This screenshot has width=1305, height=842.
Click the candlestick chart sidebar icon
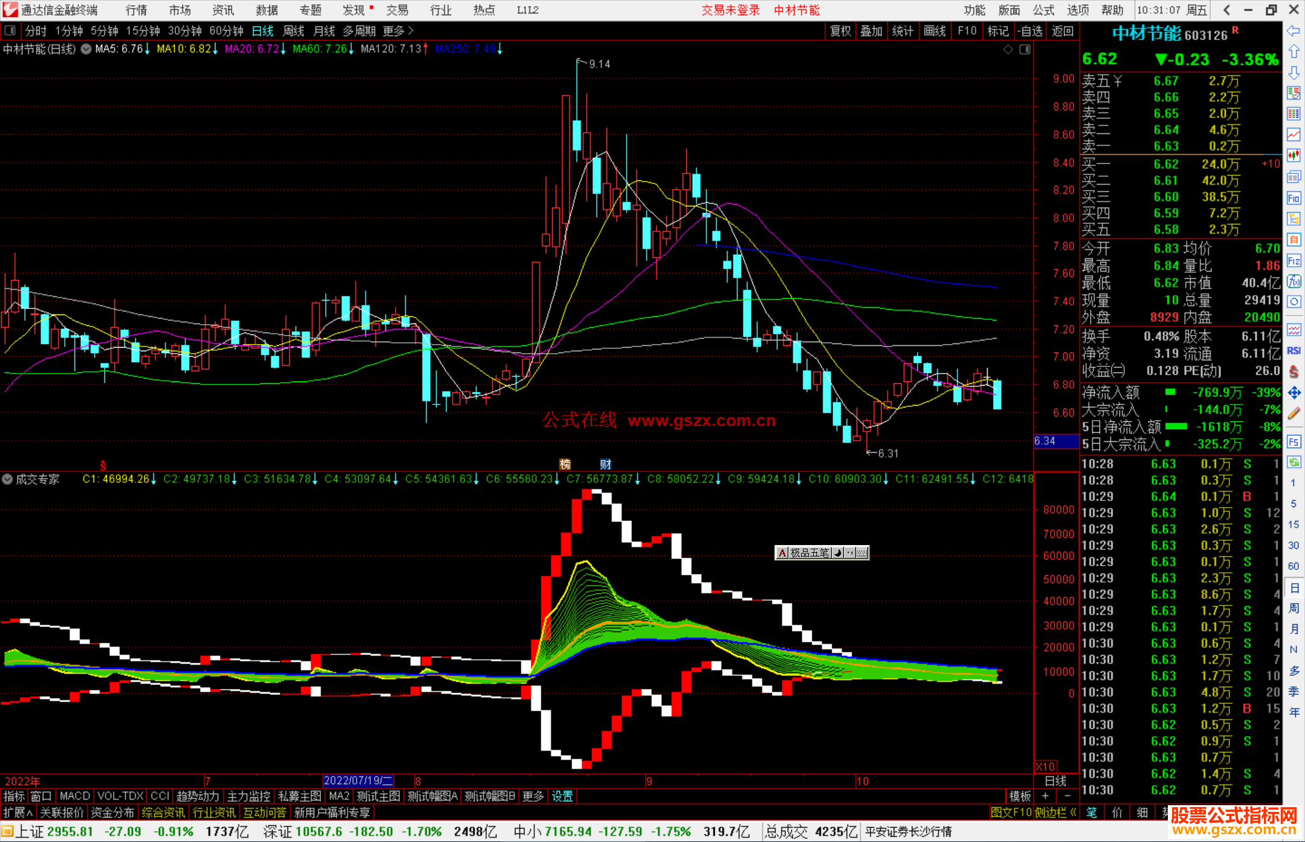1294,156
